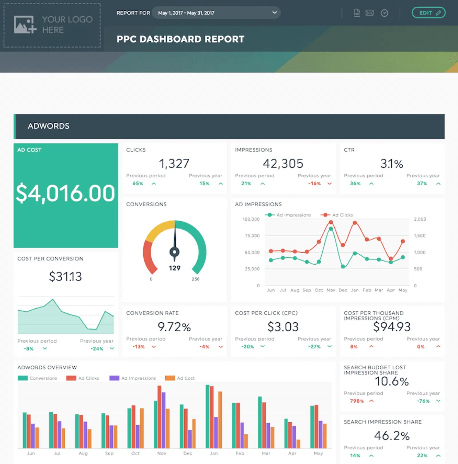
Task: Export the report as a PDF
Action: tap(356, 13)
